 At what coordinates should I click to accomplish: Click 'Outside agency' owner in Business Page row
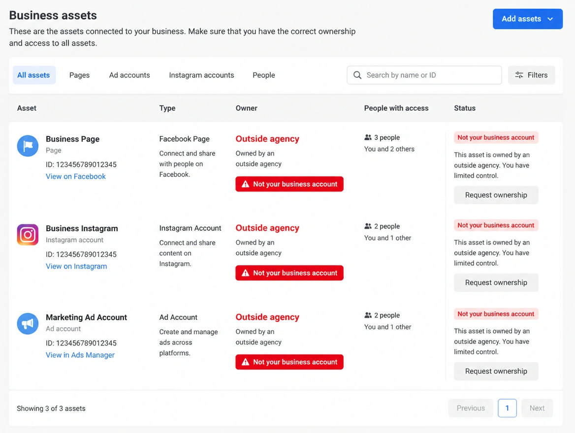[x=267, y=139]
